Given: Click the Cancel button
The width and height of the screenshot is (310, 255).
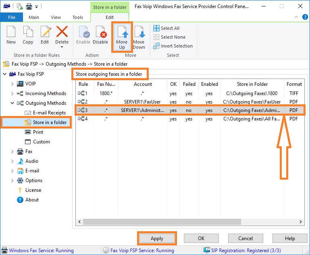Looking at the screenshot, I should point(246,238).
